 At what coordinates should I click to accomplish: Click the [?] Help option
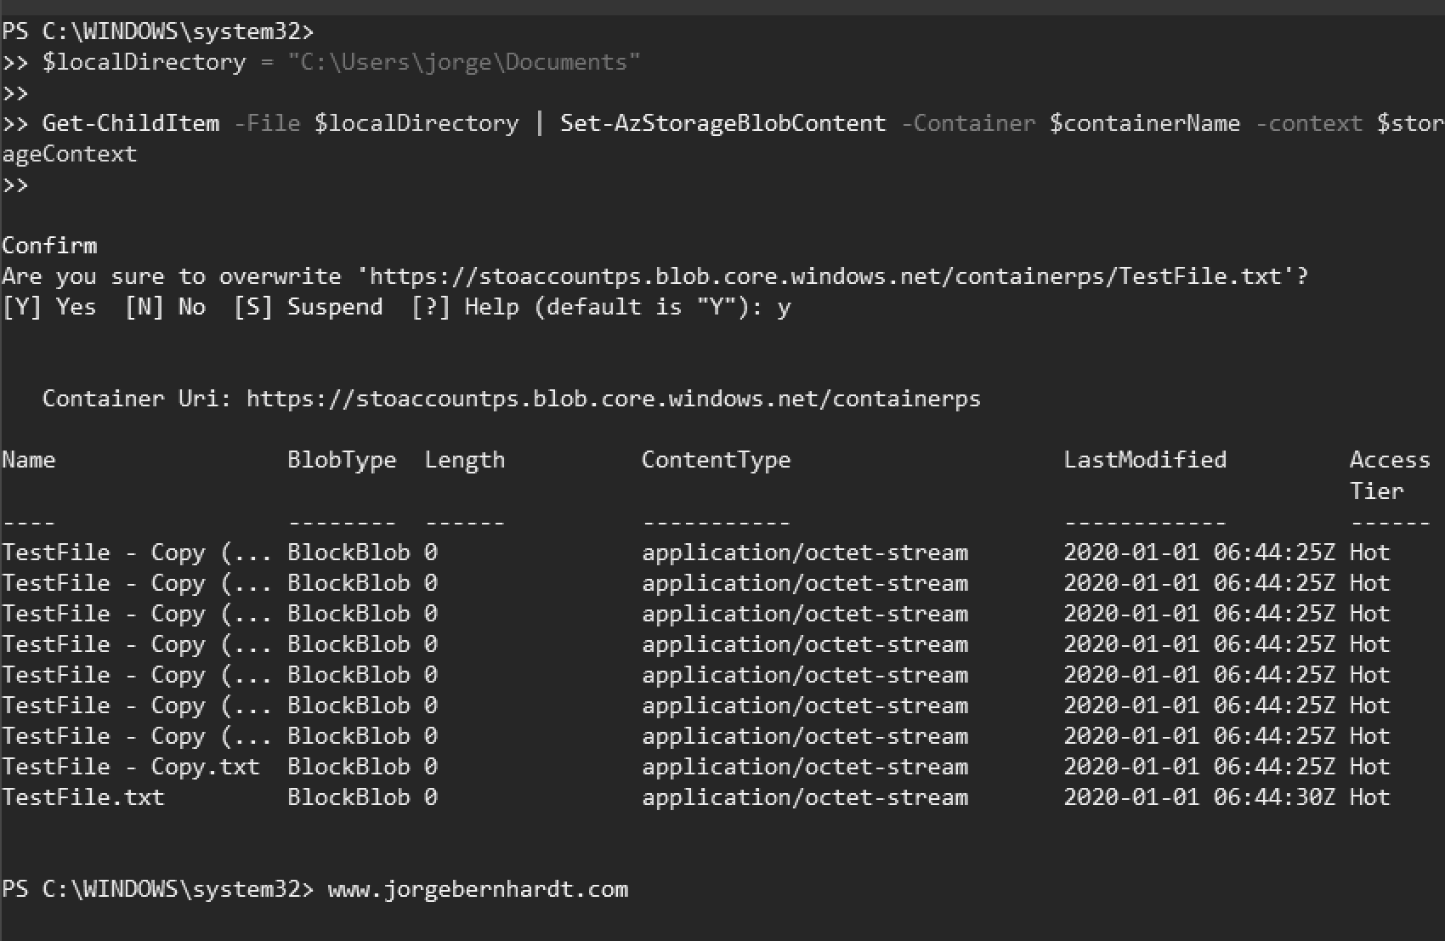[x=465, y=307]
